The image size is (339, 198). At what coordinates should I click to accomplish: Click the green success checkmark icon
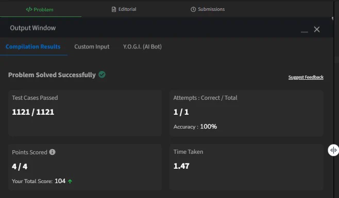102,75
